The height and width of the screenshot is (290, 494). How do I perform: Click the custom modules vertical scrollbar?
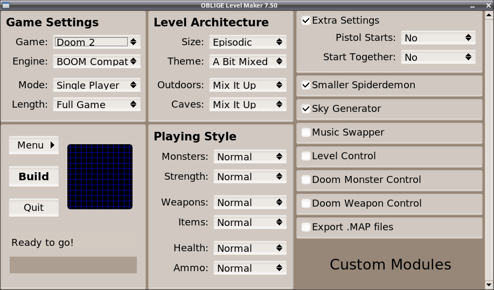(489, 150)
